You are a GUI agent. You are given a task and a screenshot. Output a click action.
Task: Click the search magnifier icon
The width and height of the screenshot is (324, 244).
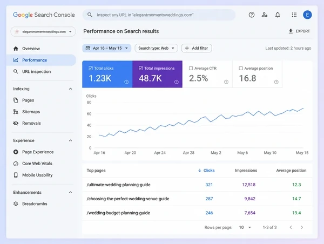click(x=90, y=15)
